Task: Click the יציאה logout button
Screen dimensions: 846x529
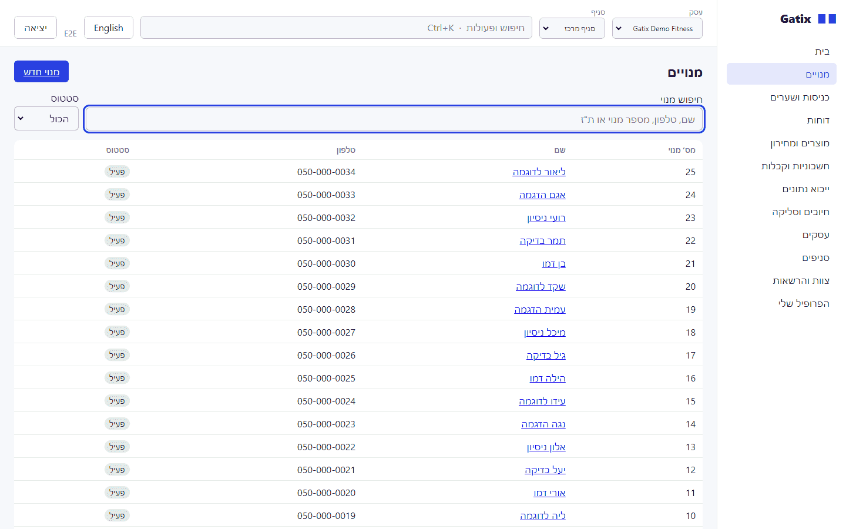Action: coord(35,28)
